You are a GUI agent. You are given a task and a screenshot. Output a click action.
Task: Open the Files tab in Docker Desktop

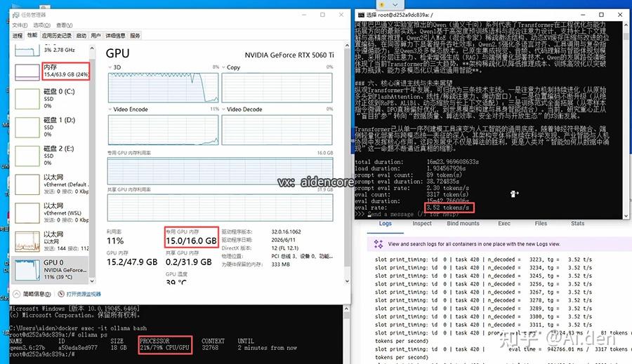point(541,224)
